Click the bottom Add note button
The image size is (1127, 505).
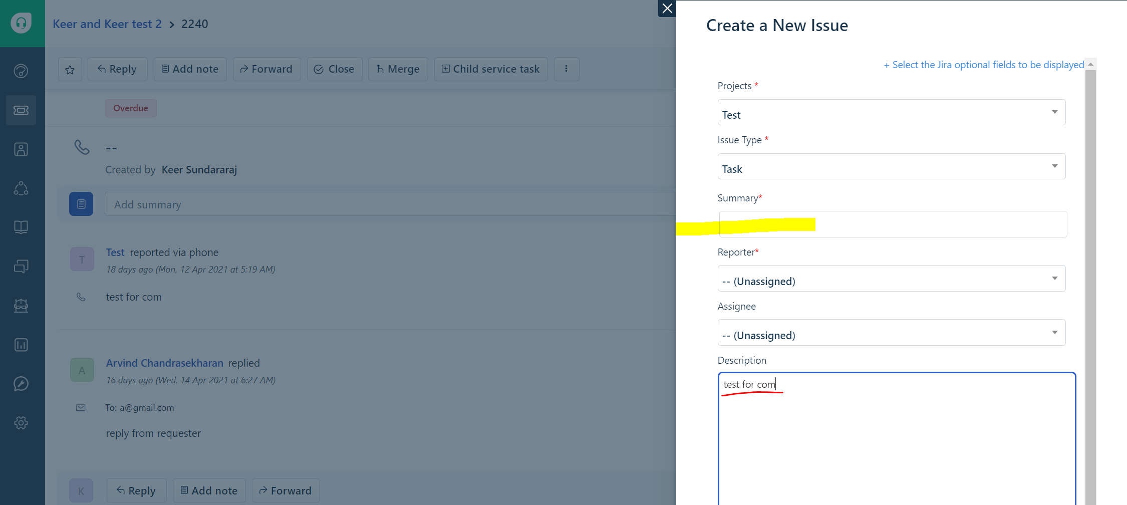pos(209,491)
